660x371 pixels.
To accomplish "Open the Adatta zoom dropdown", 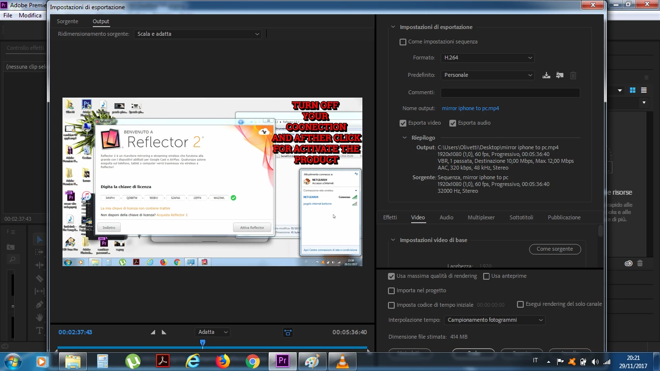I will coord(213,332).
